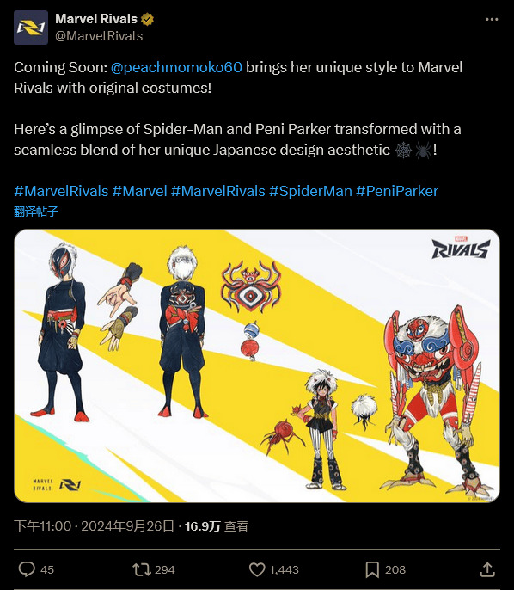The image size is (514, 590).
Task: Click the second #MarvelRivals hashtag
Action: coord(218,191)
